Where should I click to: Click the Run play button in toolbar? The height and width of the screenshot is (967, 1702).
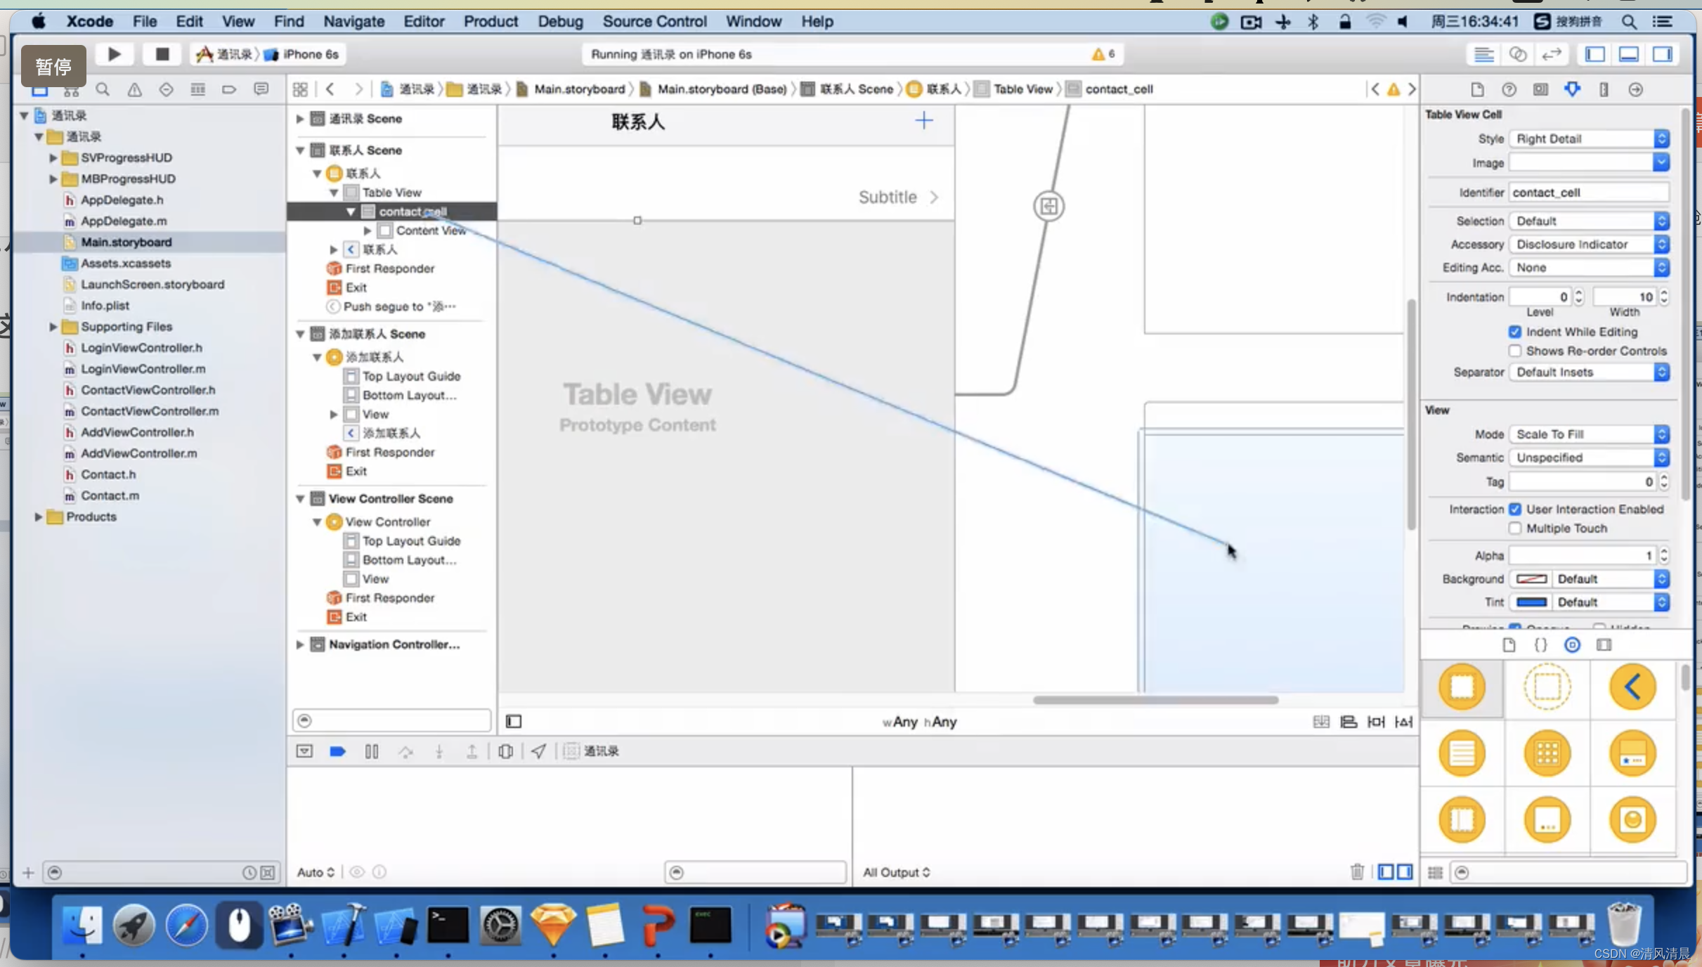point(114,54)
